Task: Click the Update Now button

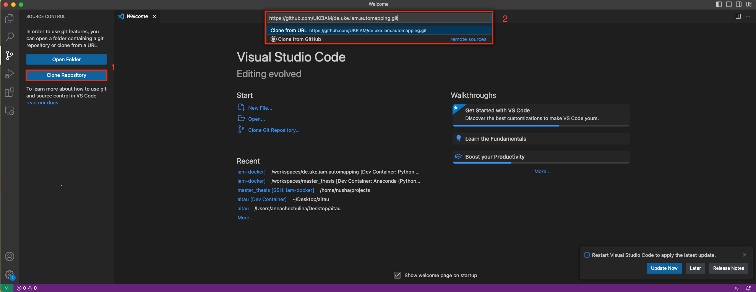Action: (x=664, y=268)
